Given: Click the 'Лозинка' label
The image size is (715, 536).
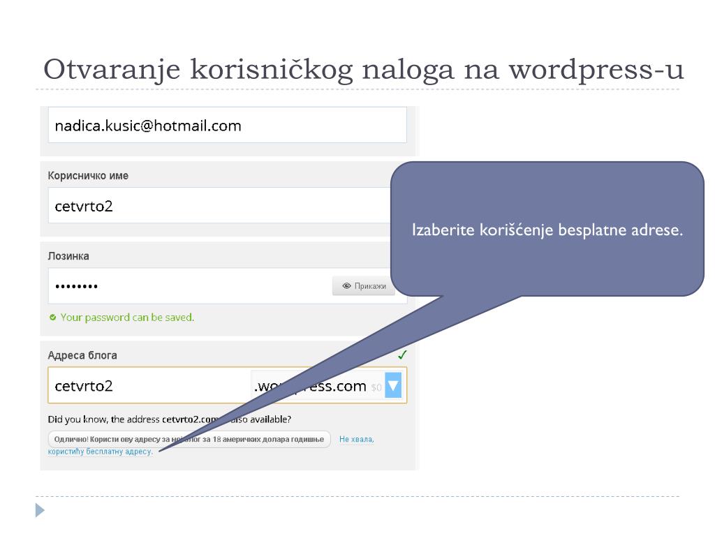Looking at the screenshot, I should [x=68, y=255].
